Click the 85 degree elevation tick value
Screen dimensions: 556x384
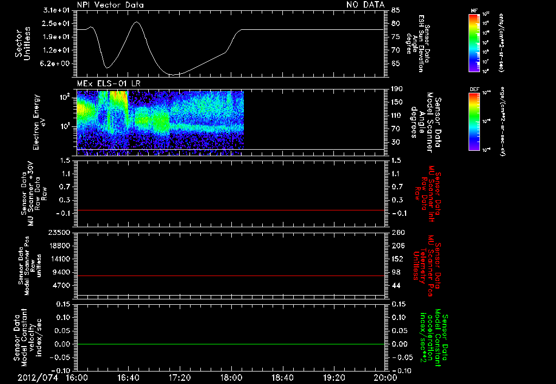pyautogui.click(x=396, y=10)
